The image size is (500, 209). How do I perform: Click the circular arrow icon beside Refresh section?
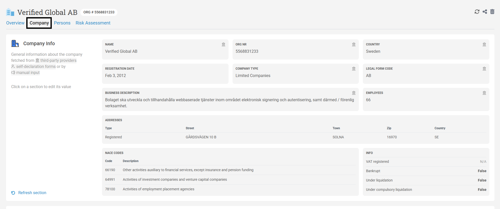(13, 193)
